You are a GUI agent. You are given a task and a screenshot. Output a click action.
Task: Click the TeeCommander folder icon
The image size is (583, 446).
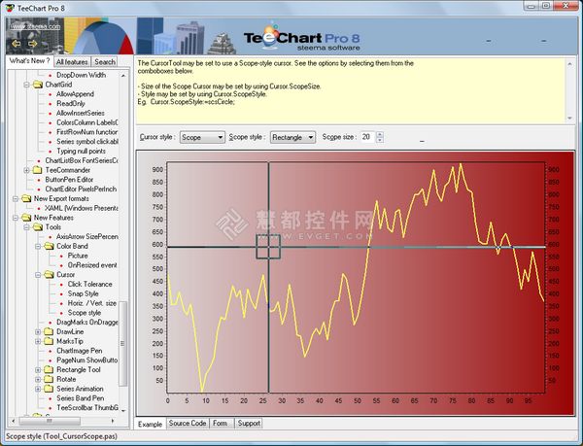(x=38, y=170)
